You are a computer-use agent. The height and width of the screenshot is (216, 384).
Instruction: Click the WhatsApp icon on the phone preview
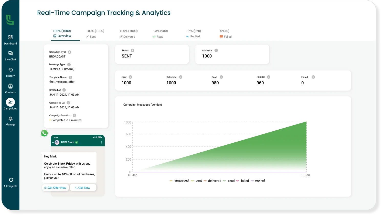pos(44,133)
